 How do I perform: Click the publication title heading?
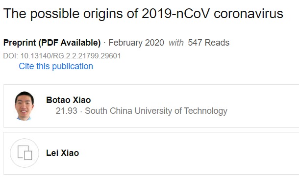[143, 14]
